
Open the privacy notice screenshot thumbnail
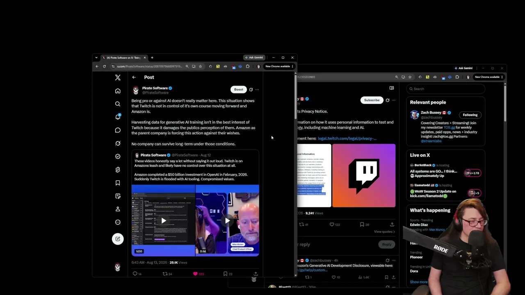[314, 175]
